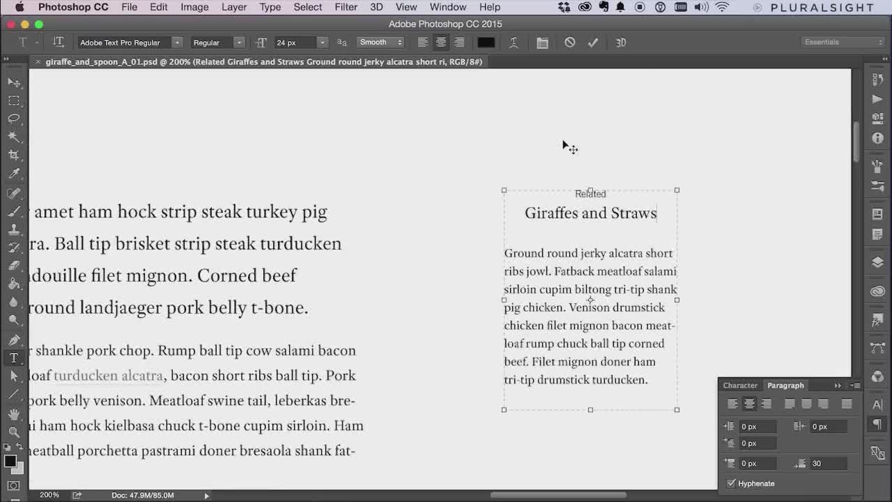The height and width of the screenshot is (502, 892).
Task: Open the Window menu
Action: click(448, 7)
